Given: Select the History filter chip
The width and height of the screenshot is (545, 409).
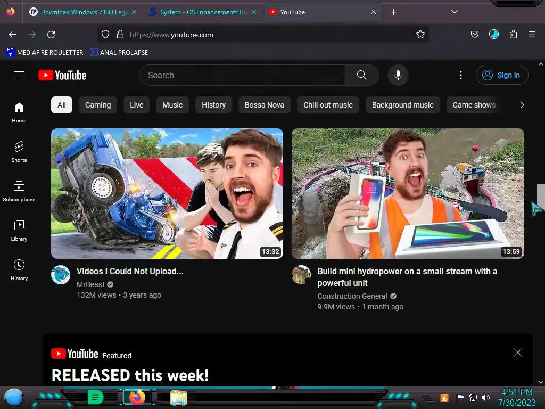Looking at the screenshot, I should pyautogui.click(x=214, y=105).
